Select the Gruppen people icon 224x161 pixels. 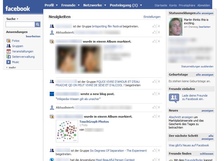tap(9, 46)
